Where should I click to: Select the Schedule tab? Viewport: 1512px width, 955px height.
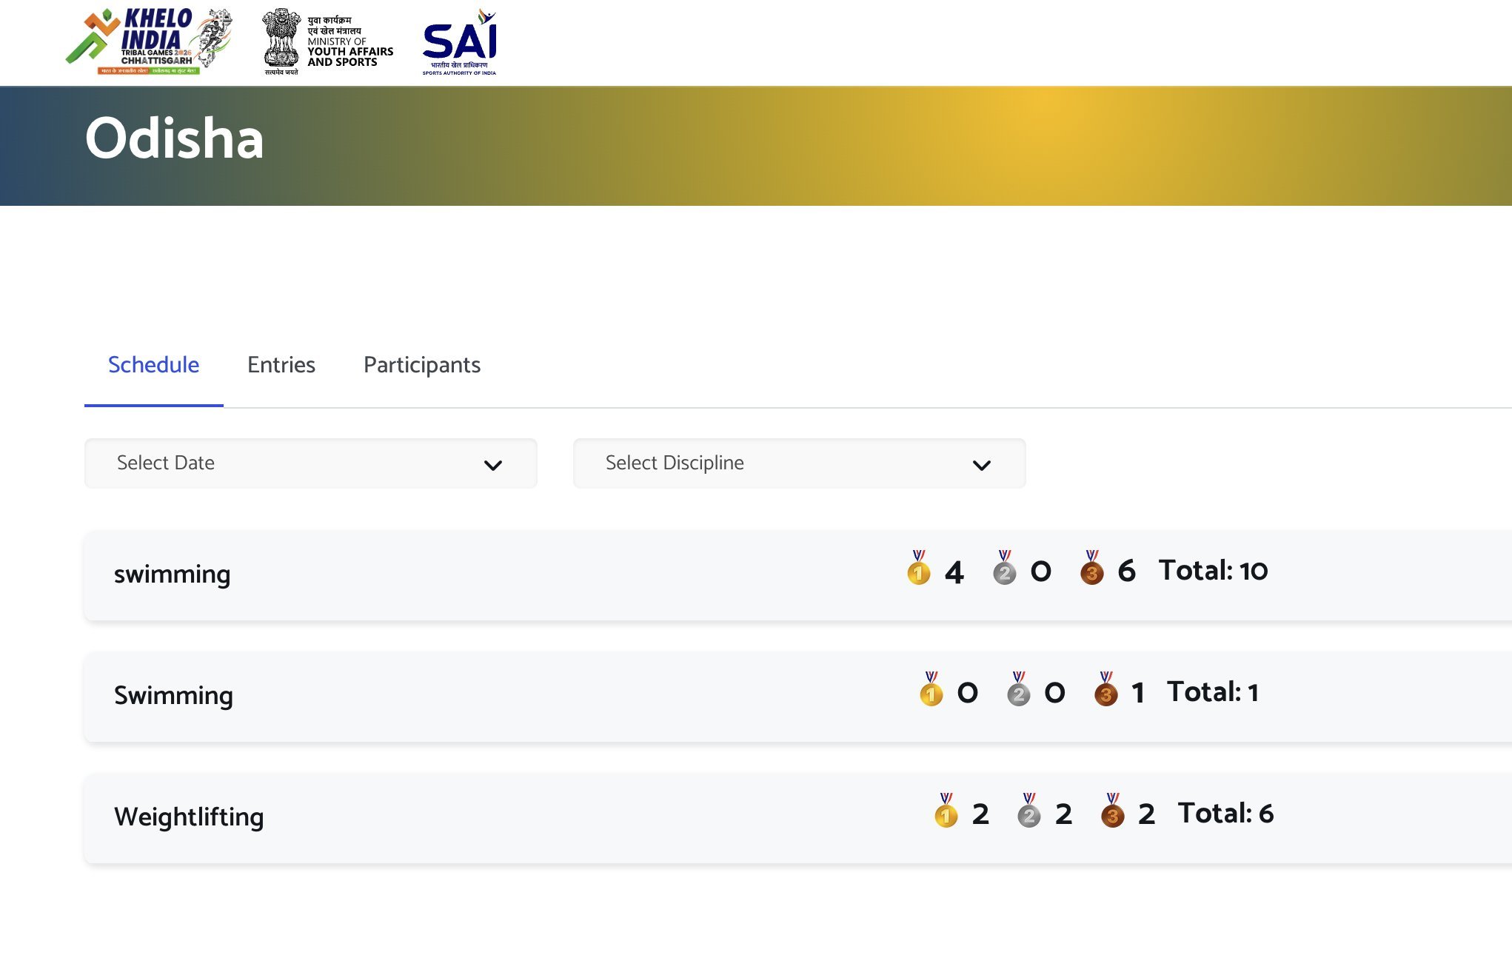tap(153, 365)
